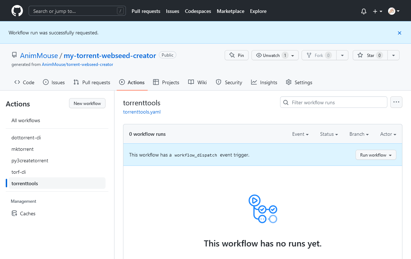Expand the Actor filter dropdown
This screenshot has width=411, height=259.
[388, 134]
